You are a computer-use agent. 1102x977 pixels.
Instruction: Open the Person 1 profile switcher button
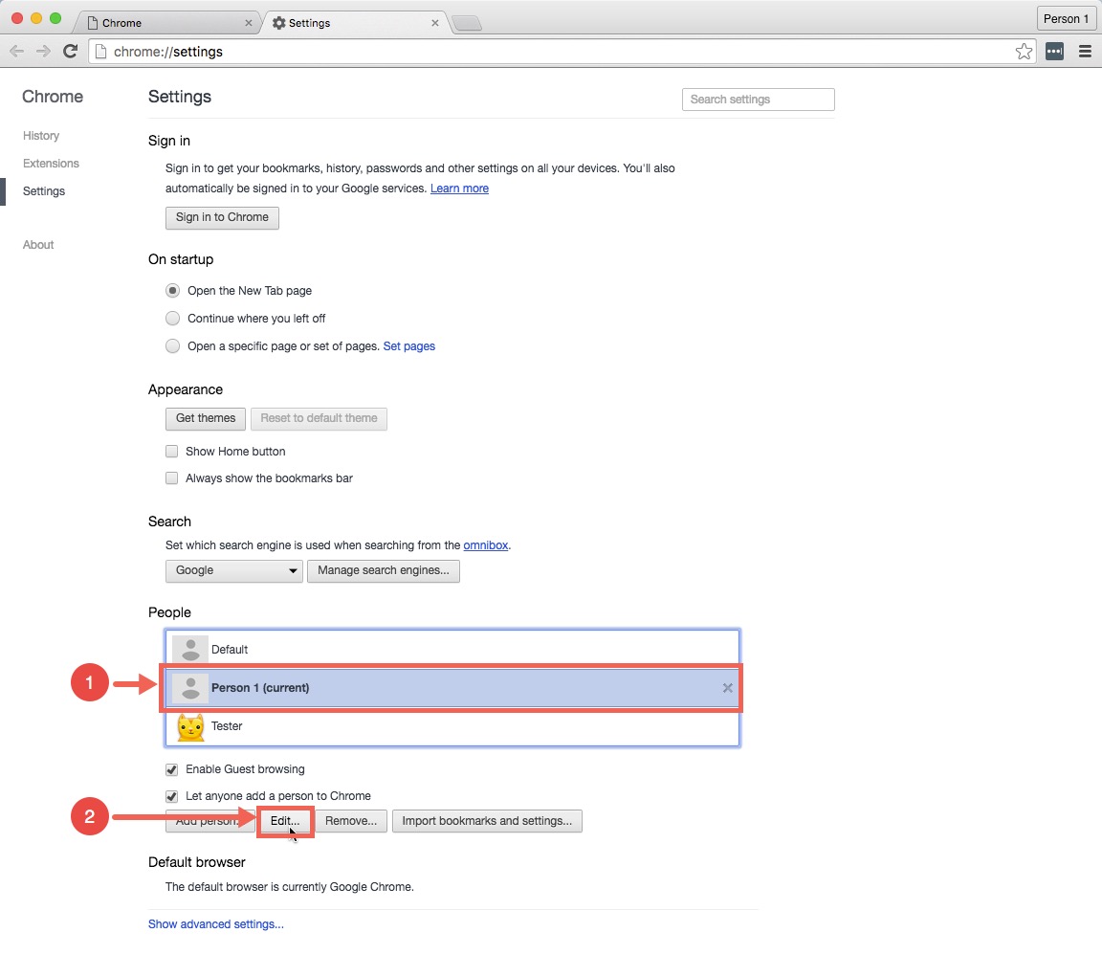click(x=1066, y=19)
